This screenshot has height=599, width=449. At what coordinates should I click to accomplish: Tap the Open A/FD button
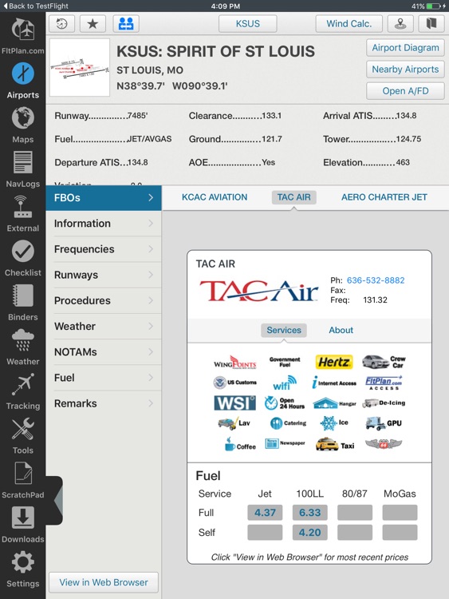tap(405, 91)
